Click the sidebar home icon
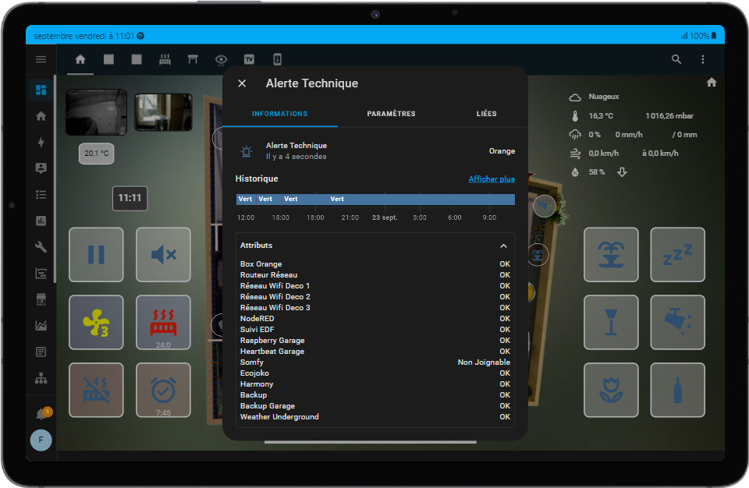749x488 pixels. pyautogui.click(x=41, y=116)
